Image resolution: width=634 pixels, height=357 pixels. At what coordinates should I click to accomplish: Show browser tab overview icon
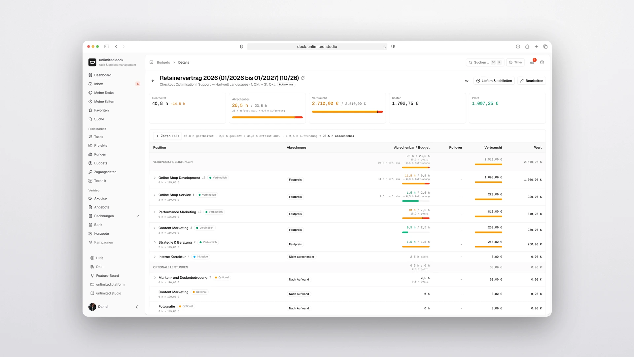pyautogui.click(x=546, y=47)
